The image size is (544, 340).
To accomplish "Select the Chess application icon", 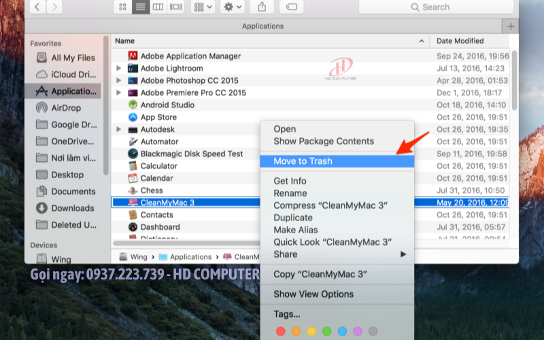I will point(133,190).
